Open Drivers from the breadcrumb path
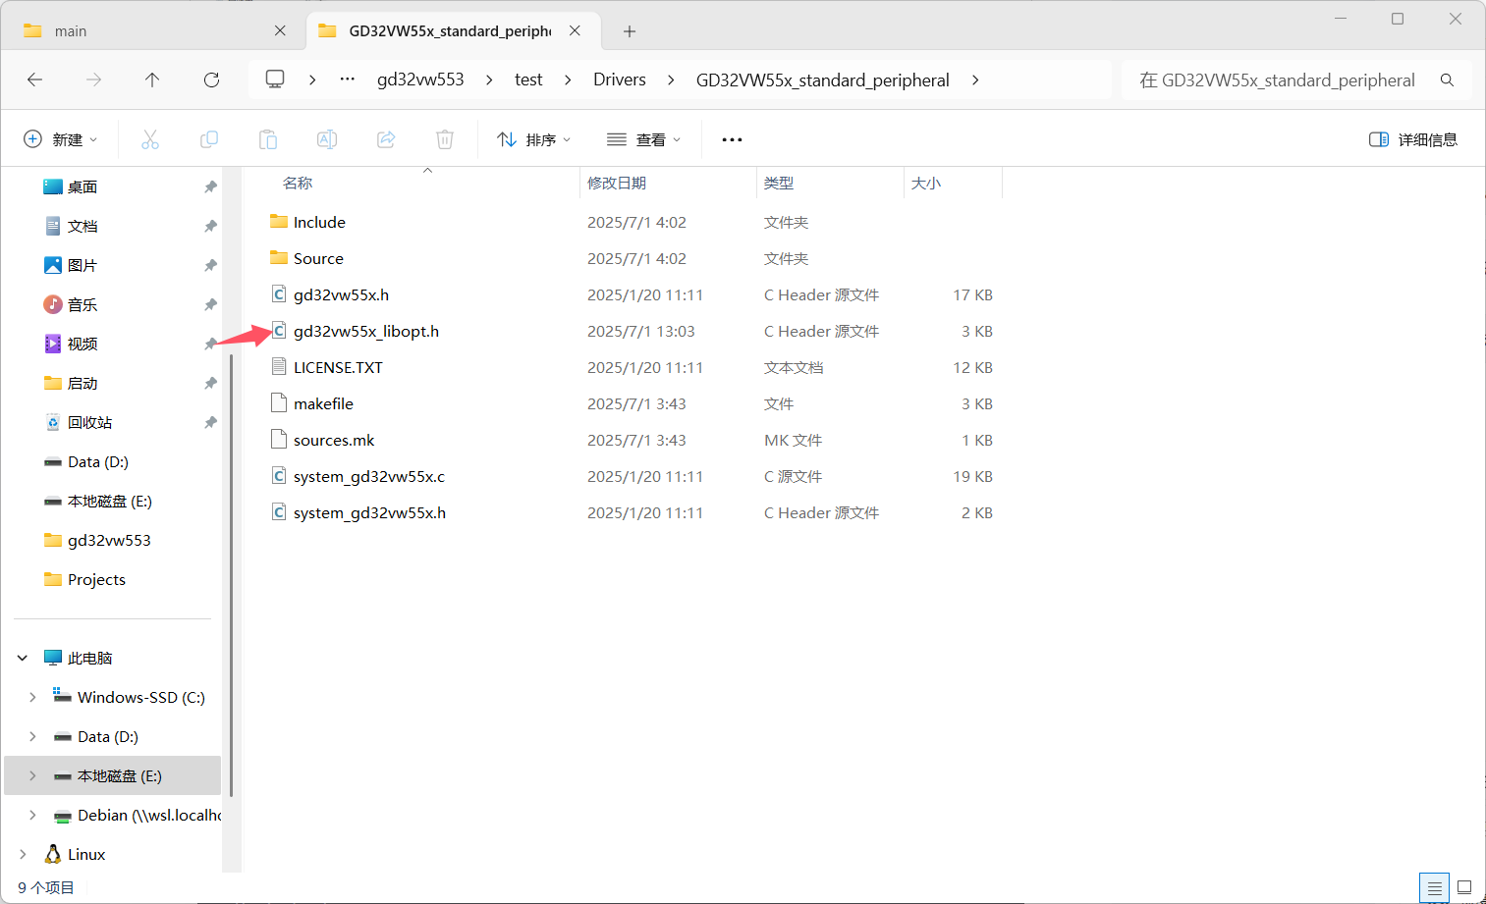 click(619, 80)
